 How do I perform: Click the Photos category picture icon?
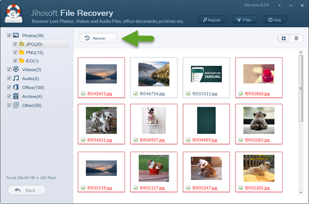tap(16, 35)
